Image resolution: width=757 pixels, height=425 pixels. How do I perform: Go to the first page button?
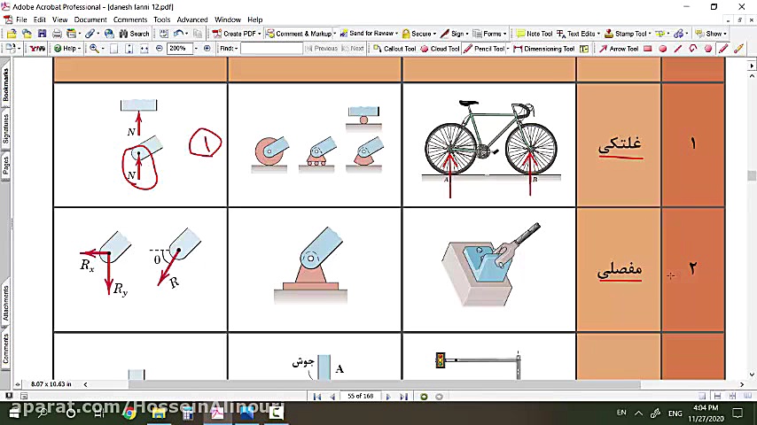(317, 397)
